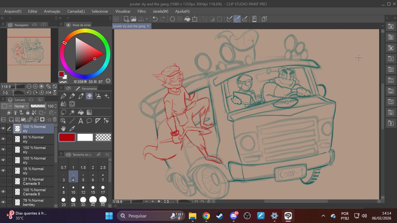Select the Hand move tool

click(64, 129)
